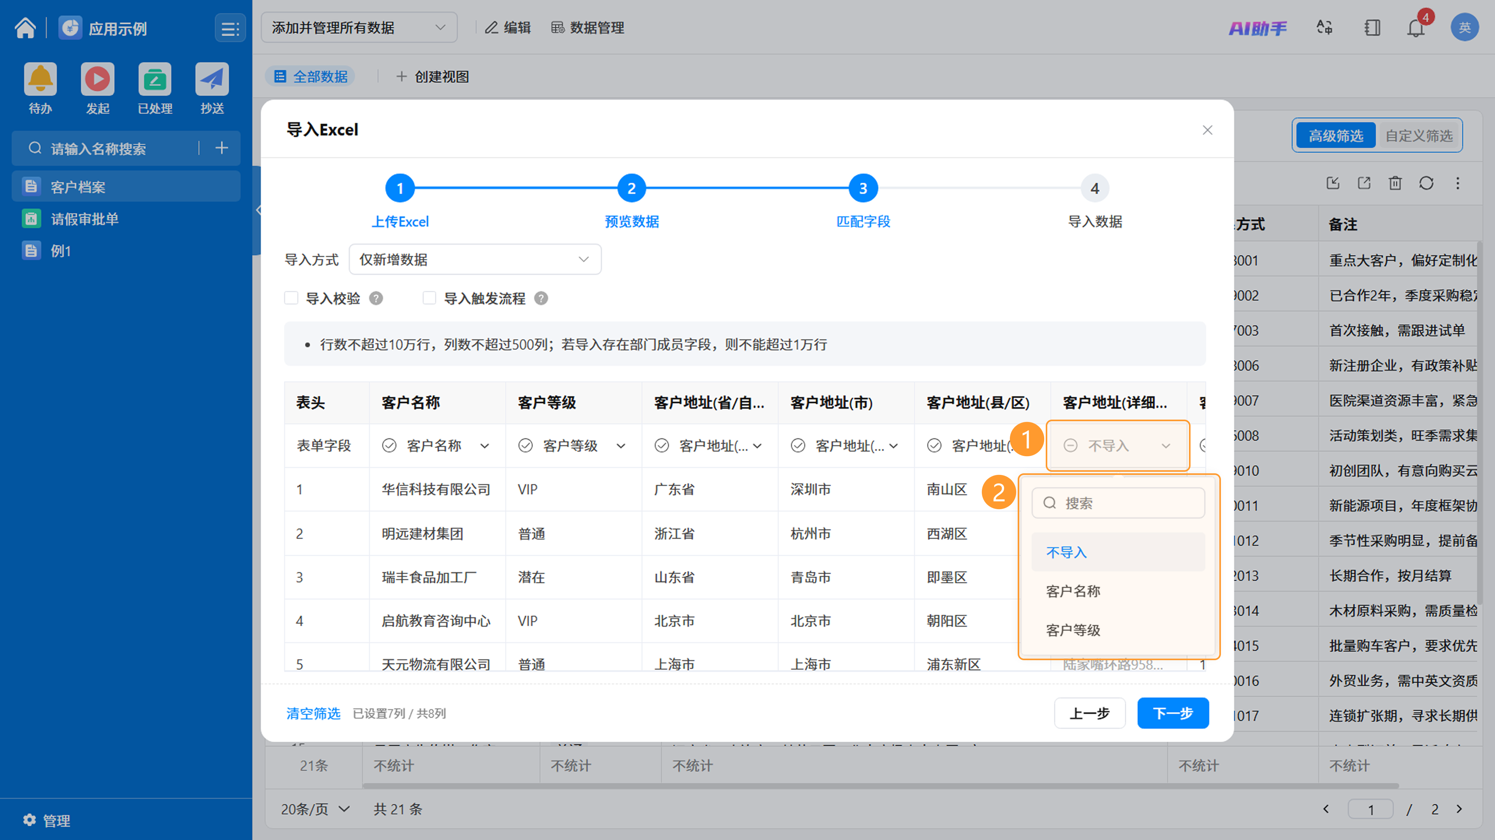Click 创建视图
Viewport: 1495px width, 840px height.
click(433, 77)
